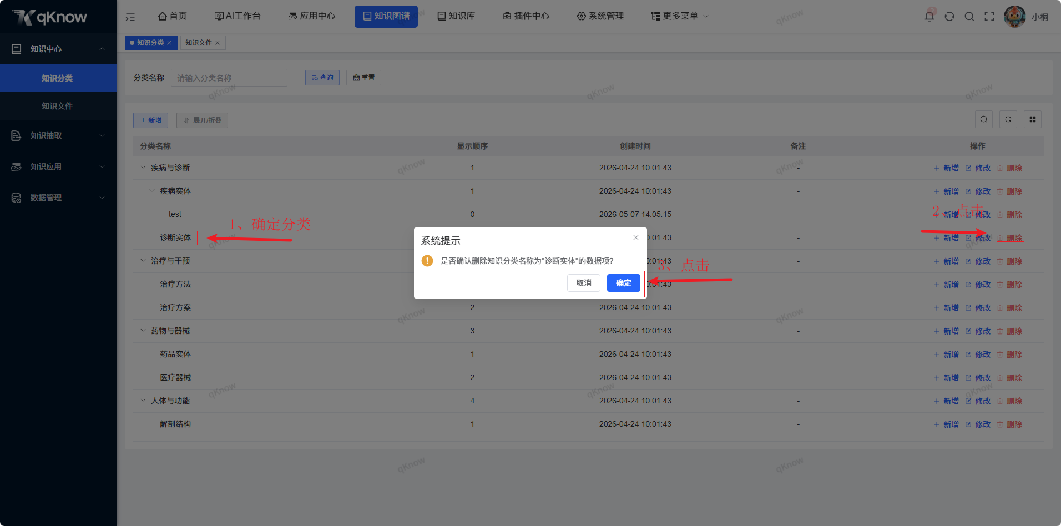Close the 系统提示 dialog with X
The width and height of the screenshot is (1061, 526).
(636, 237)
